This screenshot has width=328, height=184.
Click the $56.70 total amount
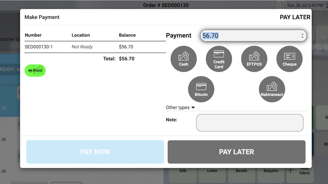(127, 59)
